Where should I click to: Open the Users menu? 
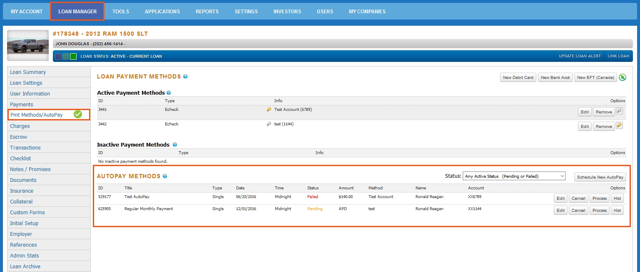coord(325,12)
